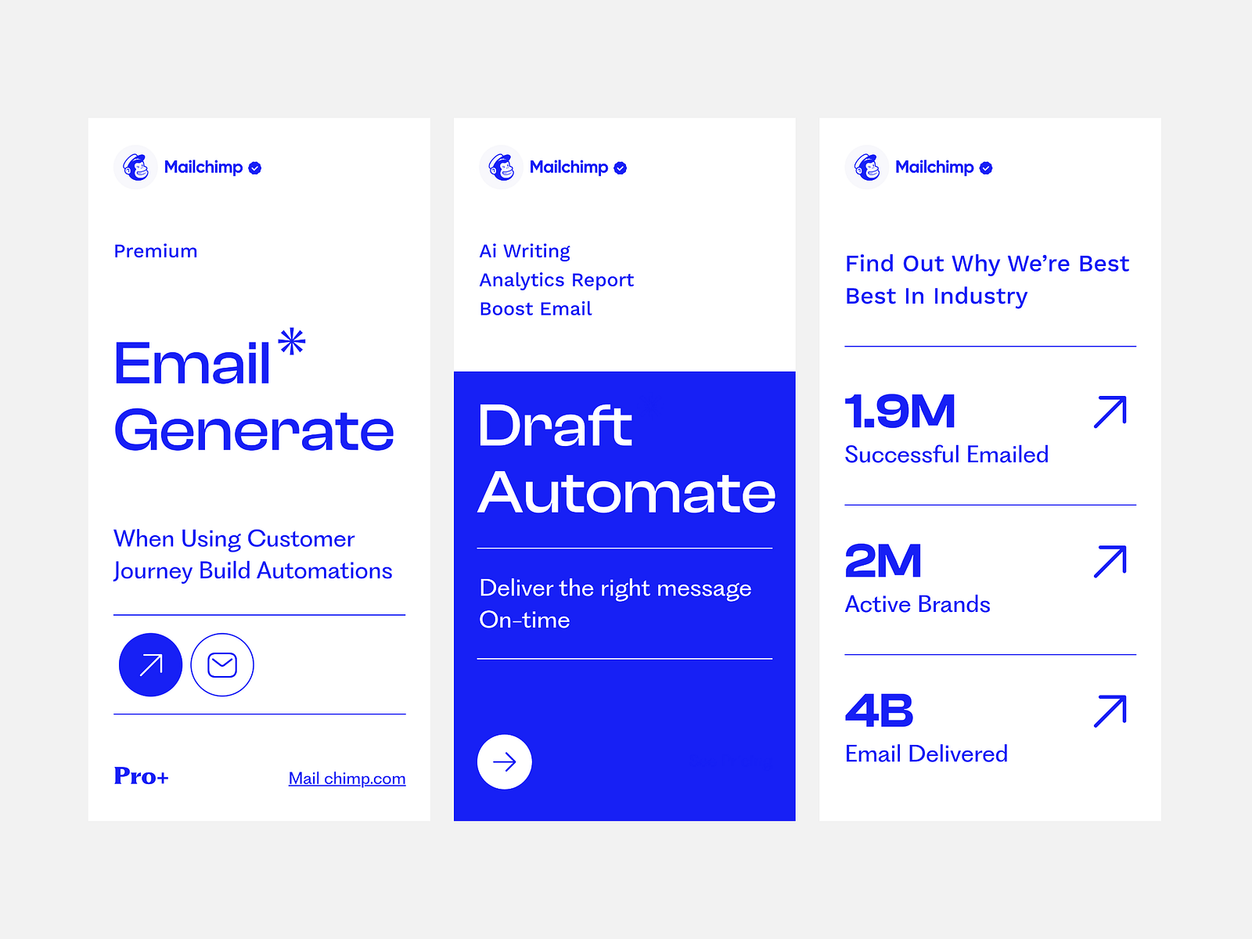Click the Pro+ label

142,775
